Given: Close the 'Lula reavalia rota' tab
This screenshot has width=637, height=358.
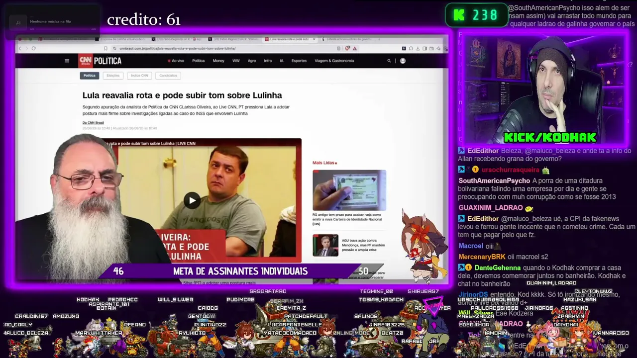Looking at the screenshot, I should click(x=314, y=39).
